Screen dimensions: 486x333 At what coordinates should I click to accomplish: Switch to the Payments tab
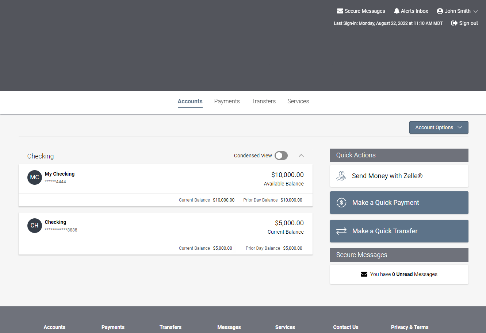point(227,101)
